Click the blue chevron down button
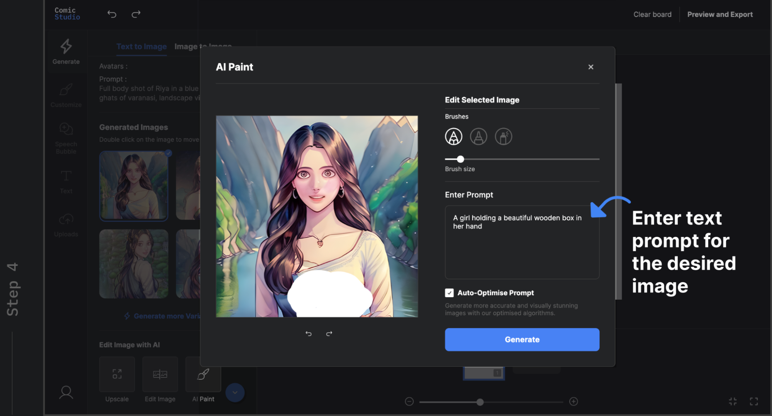 point(235,392)
